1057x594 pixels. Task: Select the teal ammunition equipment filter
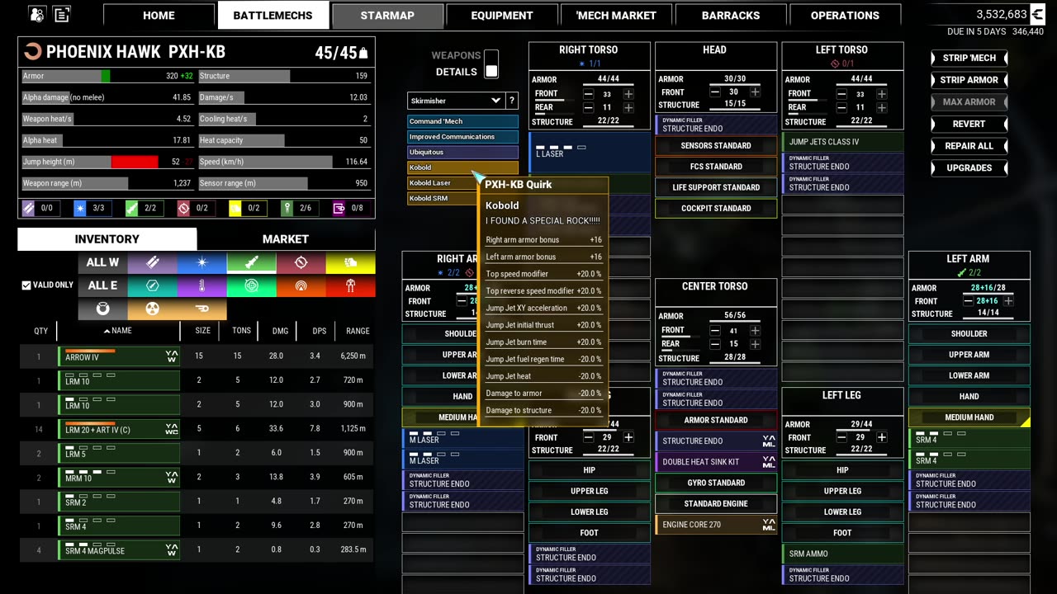point(152,285)
